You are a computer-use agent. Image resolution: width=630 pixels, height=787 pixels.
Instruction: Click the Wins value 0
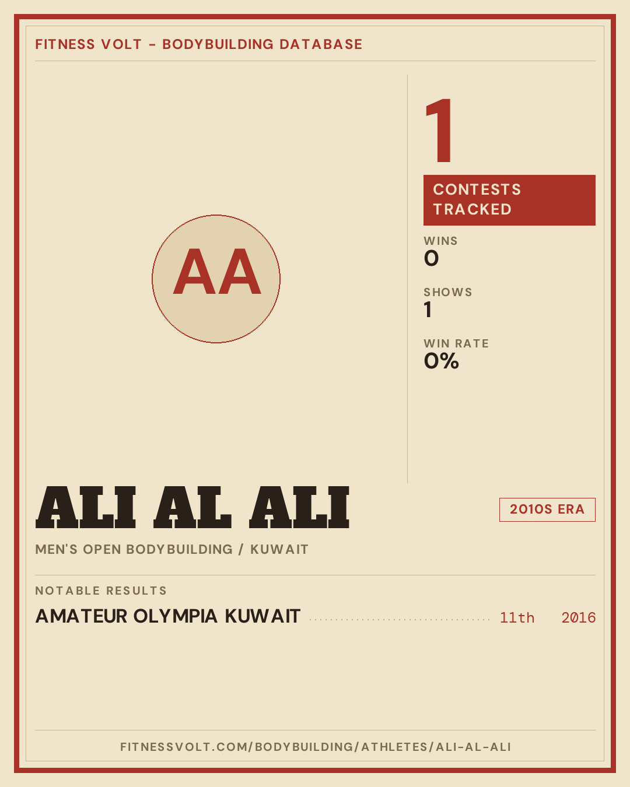coord(431,258)
